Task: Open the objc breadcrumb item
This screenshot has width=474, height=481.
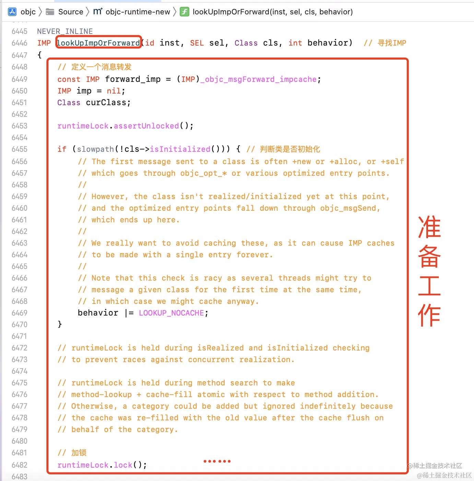Action: (28, 12)
